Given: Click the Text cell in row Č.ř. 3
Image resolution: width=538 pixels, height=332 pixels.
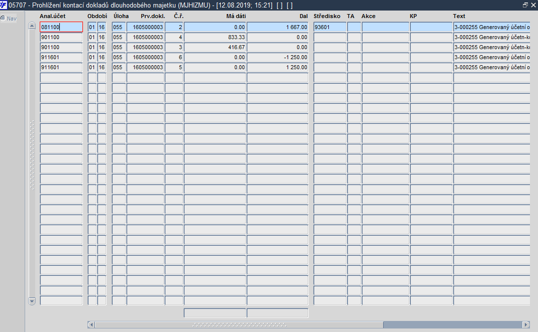Looking at the screenshot, I should point(492,47).
